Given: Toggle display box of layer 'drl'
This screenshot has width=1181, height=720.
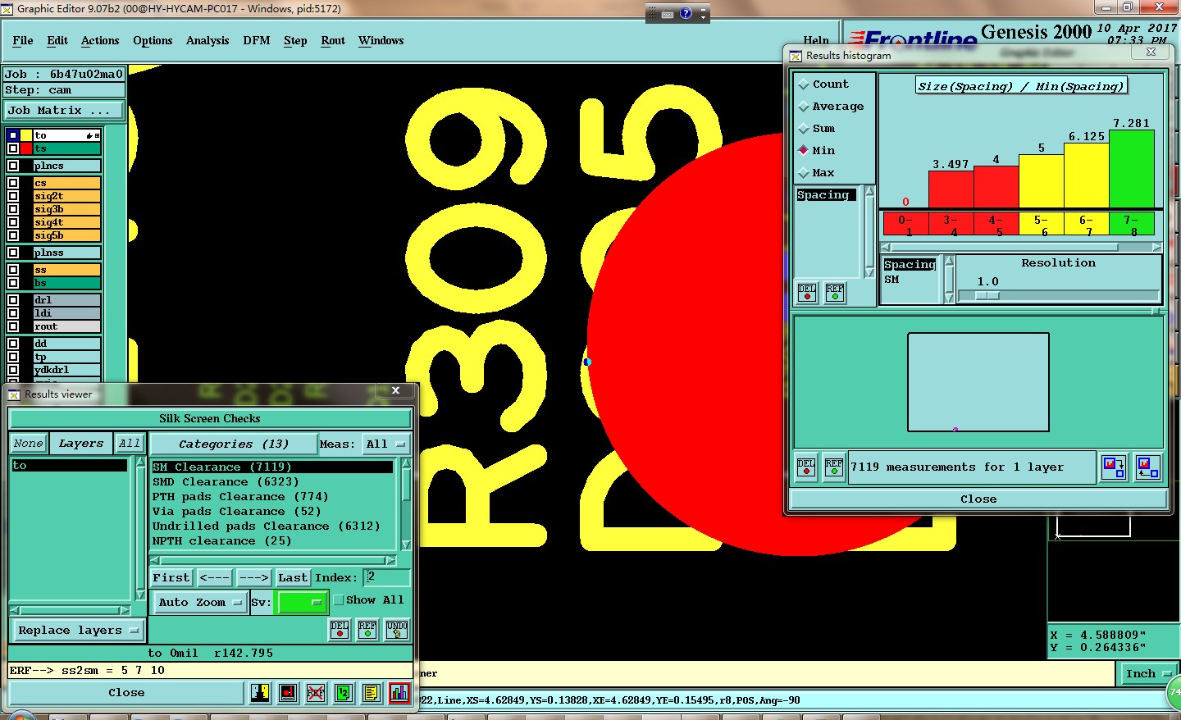Looking at the screenshot, I should click(x=13, y=300).
